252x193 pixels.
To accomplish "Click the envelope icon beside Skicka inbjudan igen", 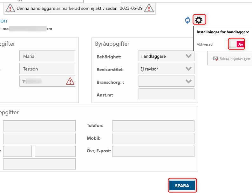I will [x=215, y=59].
